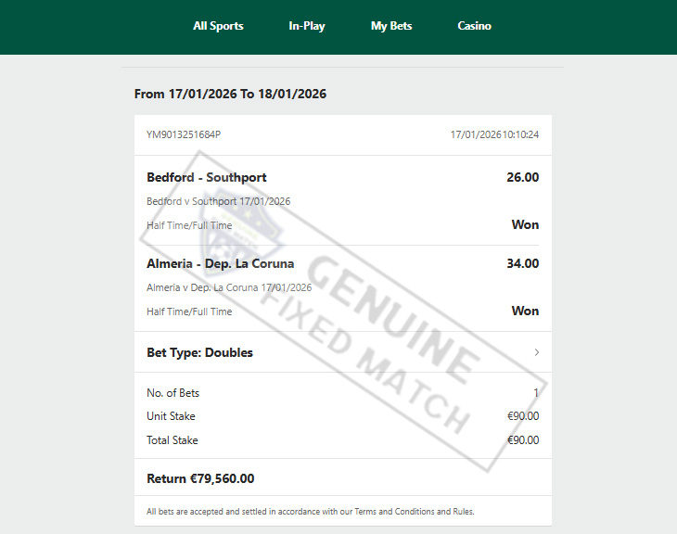
Task: Click the Bedford v Southport 17/01/2026 subtitle
Action: click(x=219, y=201)
